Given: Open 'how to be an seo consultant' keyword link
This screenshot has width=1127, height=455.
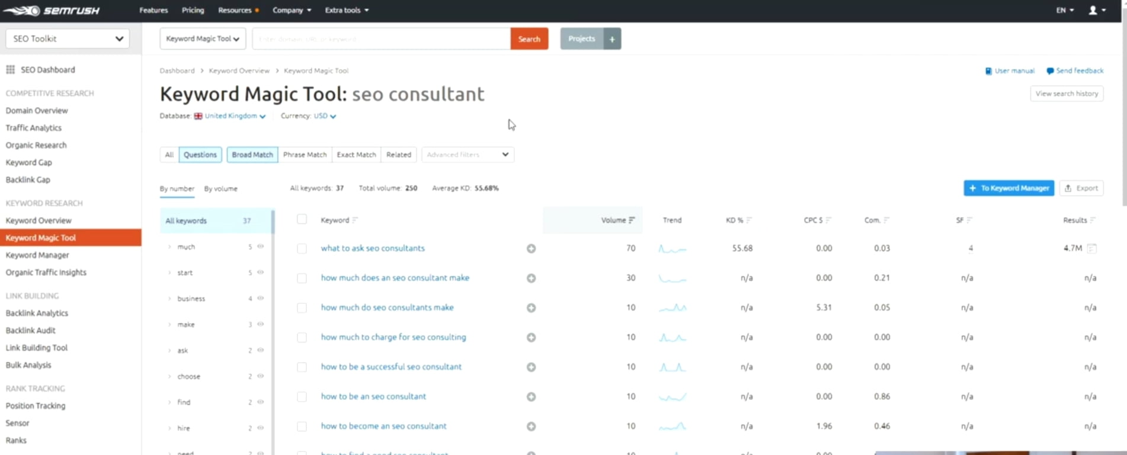Looking at the screenshot, I should point(373,396).
